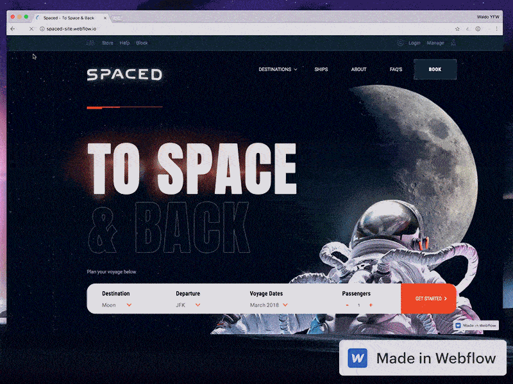Screen dimensions: 513x384
Task: Click the bookmark star in the address bar
Action: click(457, 29)
